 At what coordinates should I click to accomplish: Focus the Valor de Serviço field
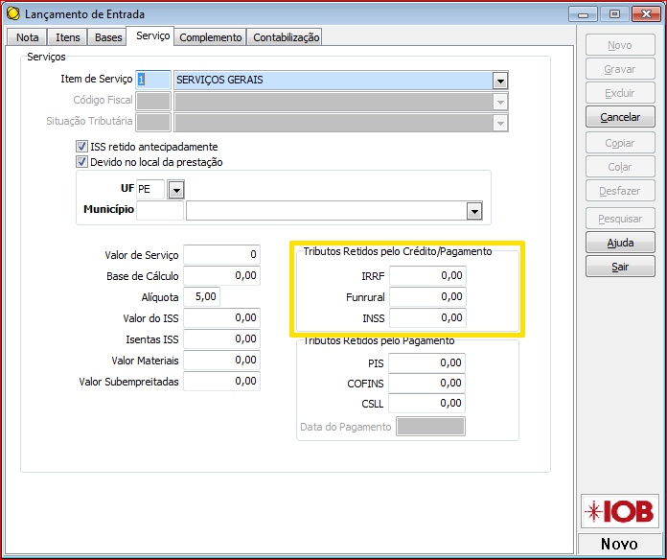pos(221,254)
